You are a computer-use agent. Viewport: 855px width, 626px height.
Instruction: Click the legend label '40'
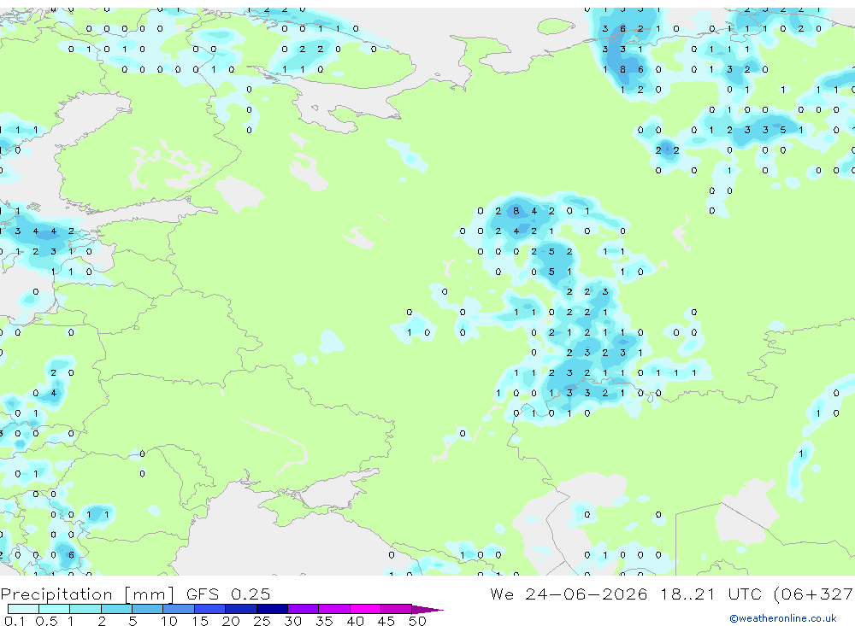pos(356,621)
